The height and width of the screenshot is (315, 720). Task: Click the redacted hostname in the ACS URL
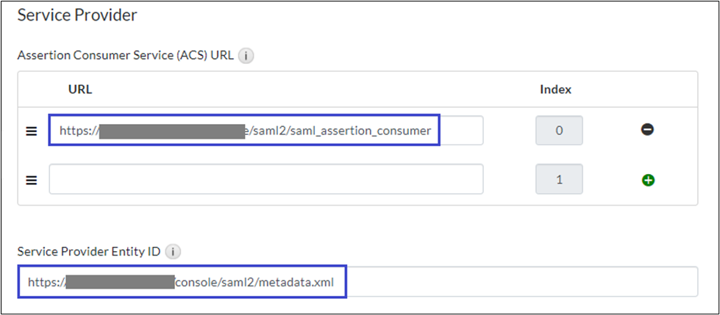pos(171,131)
